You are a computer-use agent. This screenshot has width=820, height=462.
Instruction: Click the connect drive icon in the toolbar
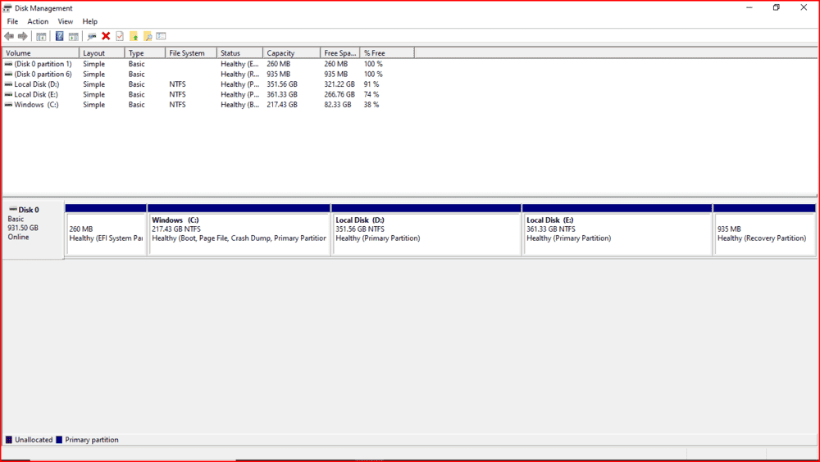click(92, 36)
